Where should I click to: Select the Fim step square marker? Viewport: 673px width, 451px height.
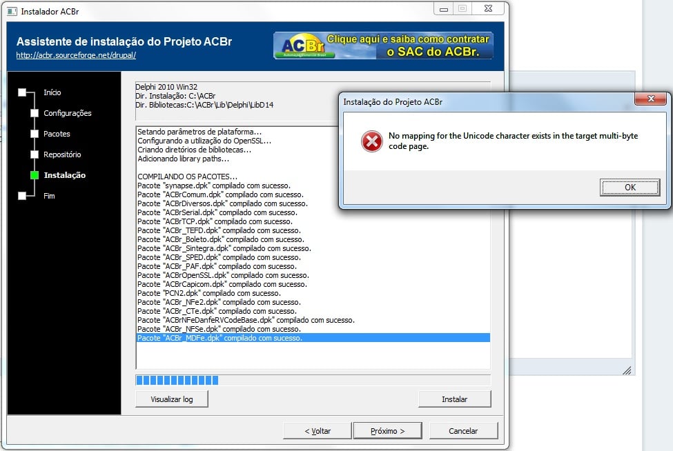click(22, 196)
